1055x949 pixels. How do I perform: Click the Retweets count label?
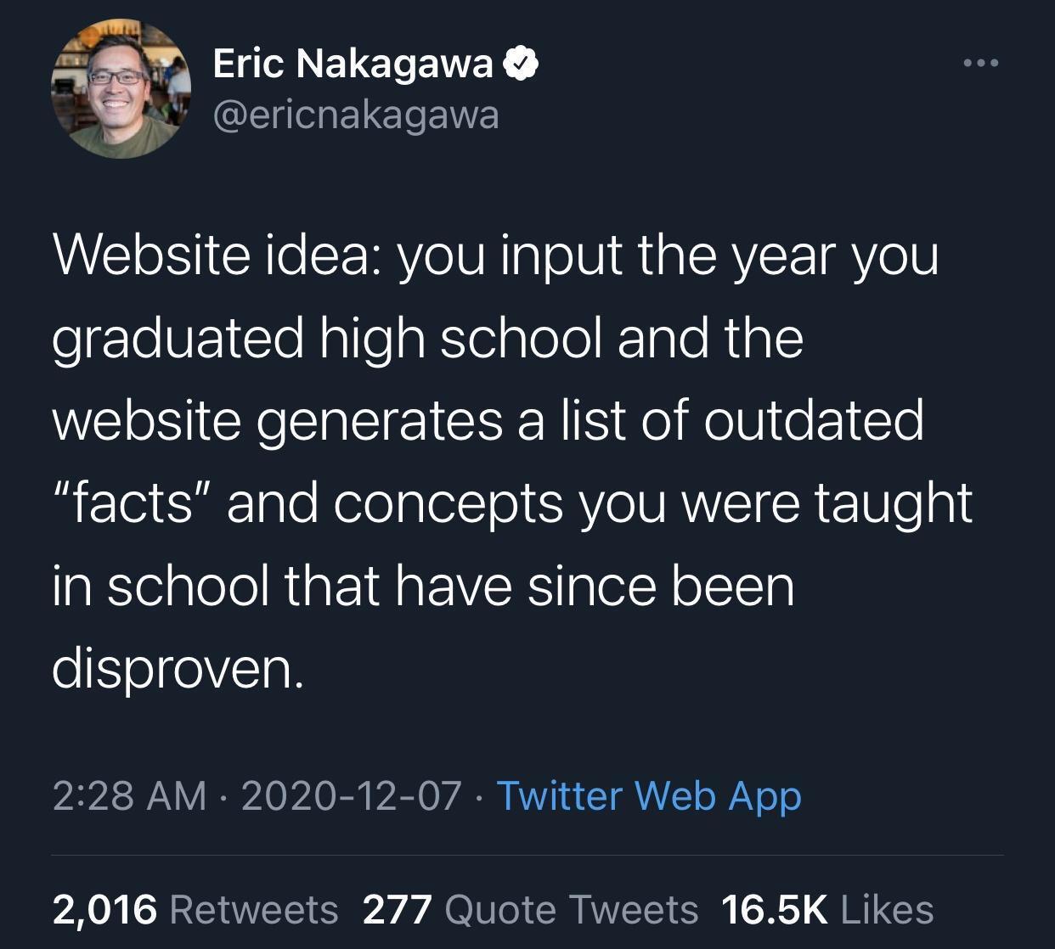pos(255,908)
